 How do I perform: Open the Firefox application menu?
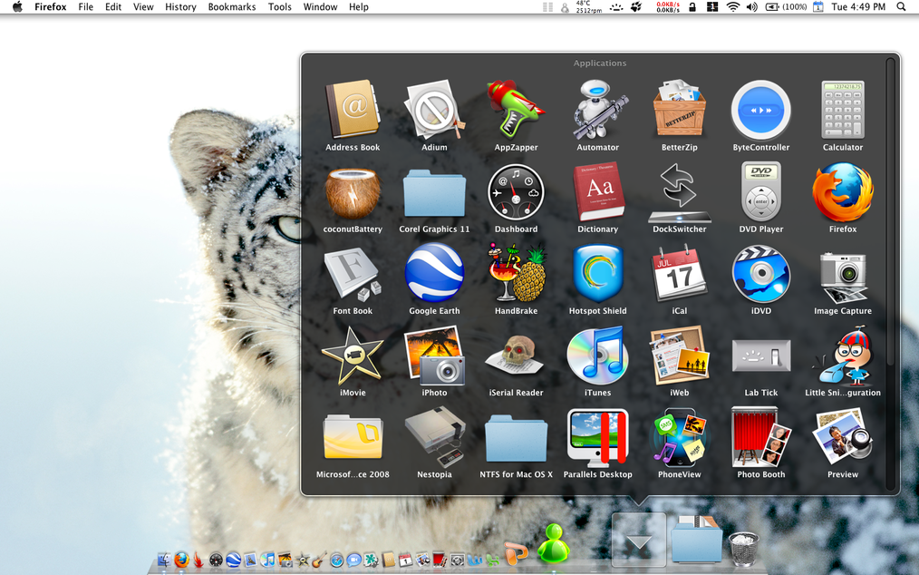tap(51, 7)
